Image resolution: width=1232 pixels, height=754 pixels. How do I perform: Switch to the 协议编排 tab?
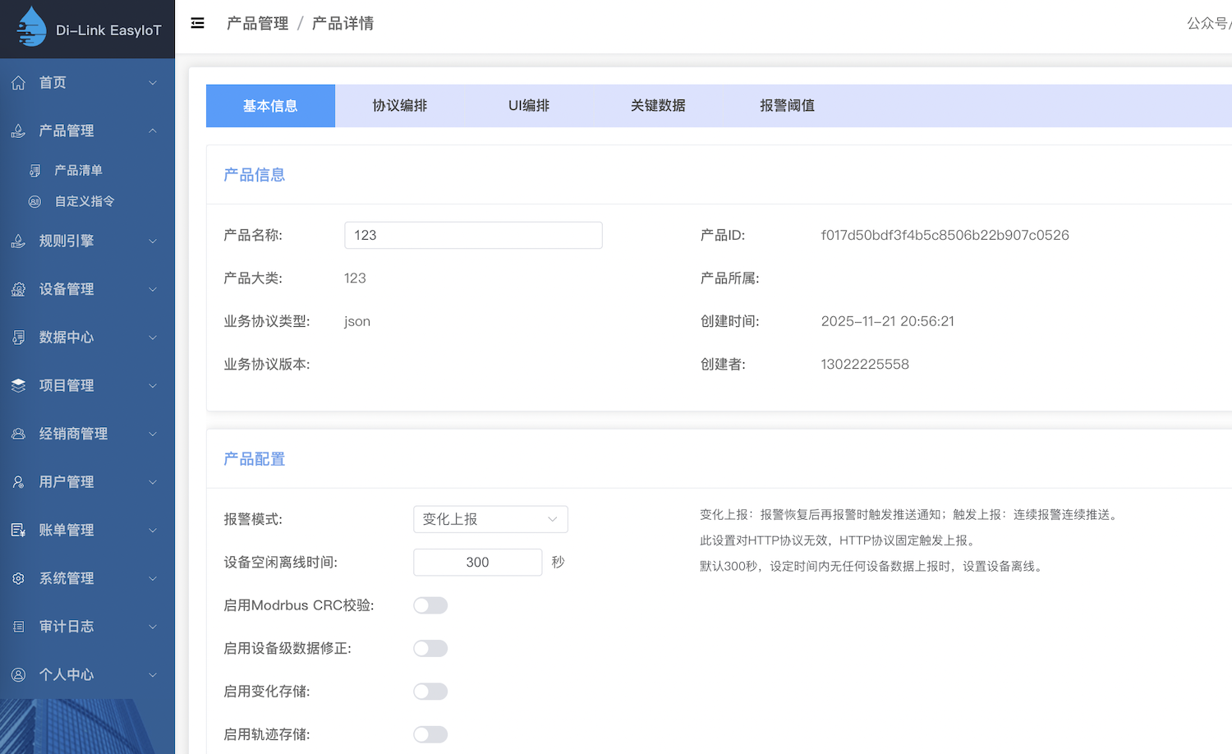pyautogui.click(x=400, y=105)
